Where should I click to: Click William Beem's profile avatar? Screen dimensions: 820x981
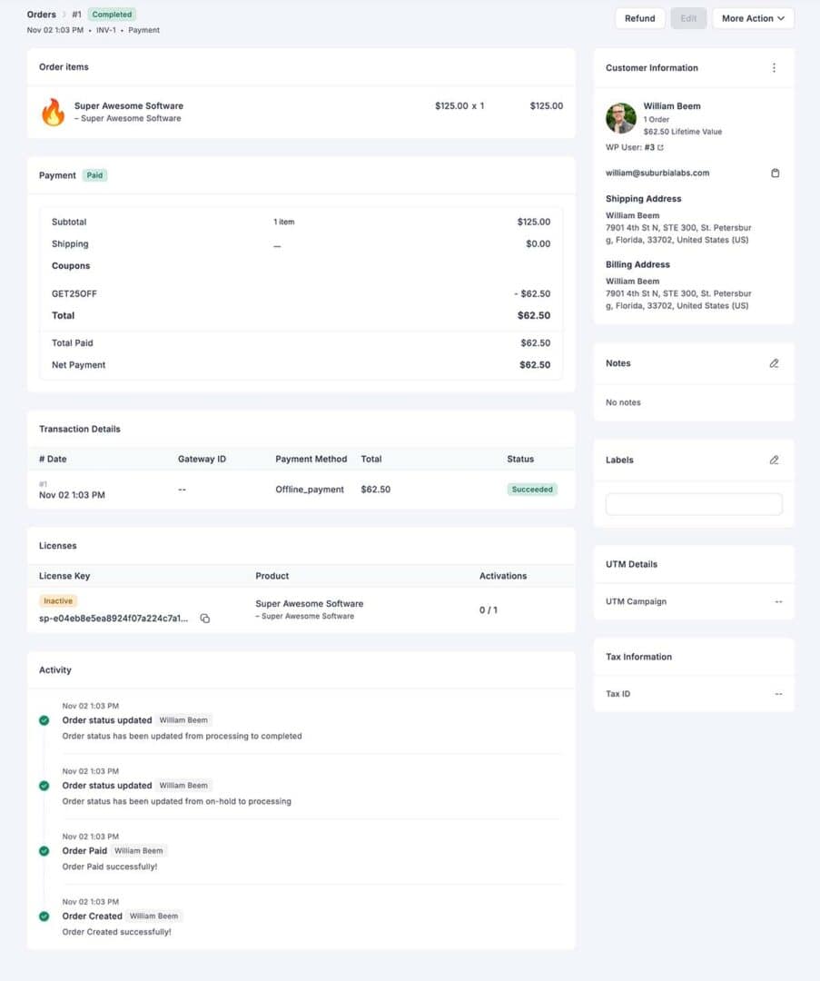click(622, 118)
